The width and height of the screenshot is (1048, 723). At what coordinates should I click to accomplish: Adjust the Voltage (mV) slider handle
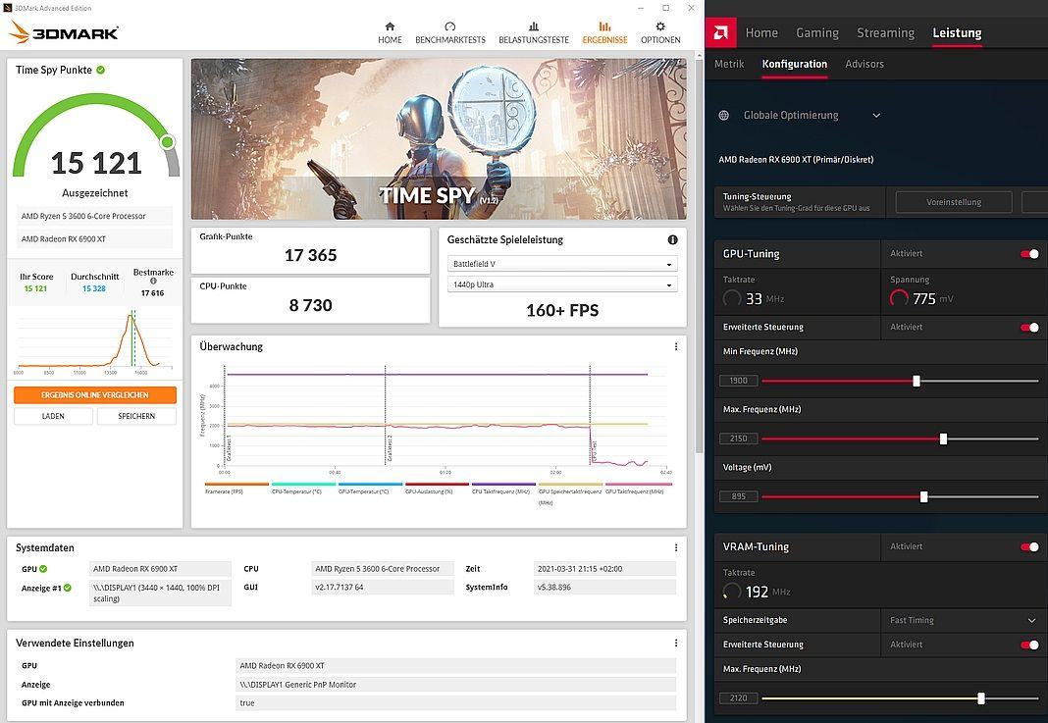923,496
